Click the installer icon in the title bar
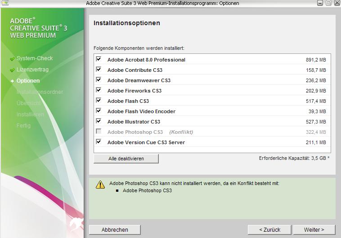341x238 pixels. (x=5, y=3)
